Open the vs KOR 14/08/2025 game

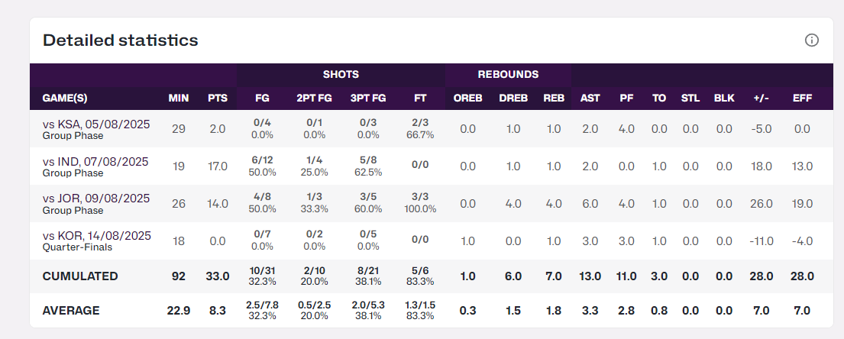point(95,236)
